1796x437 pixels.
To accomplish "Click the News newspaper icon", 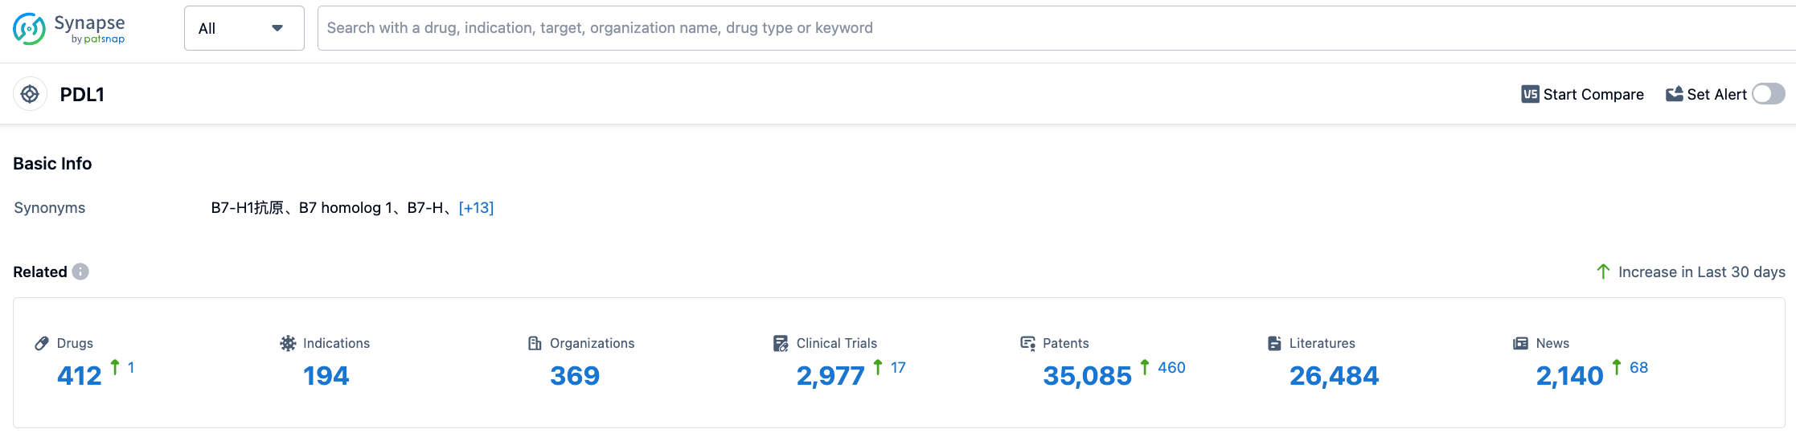I will [1520, 344].
